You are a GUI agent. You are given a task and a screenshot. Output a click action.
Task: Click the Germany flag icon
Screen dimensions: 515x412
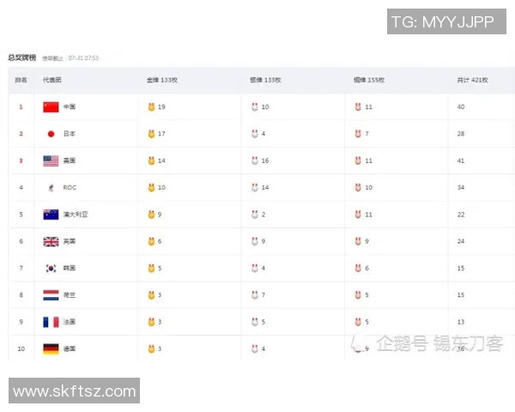point(51,349)
